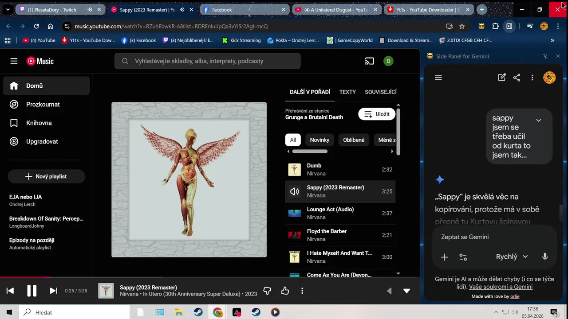Play Dumb by Nirvana in queue
The width and height of the screenshot is (568, 319).
340,170
